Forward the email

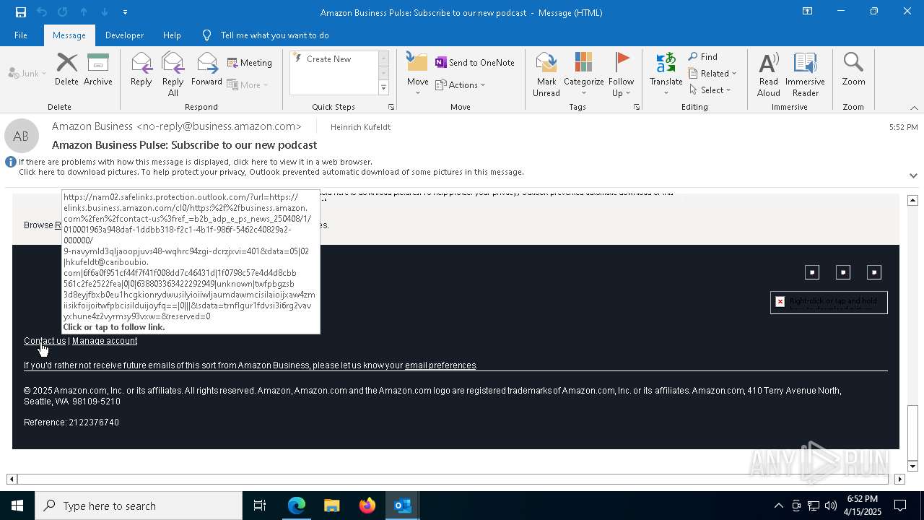tap(206, 69)
